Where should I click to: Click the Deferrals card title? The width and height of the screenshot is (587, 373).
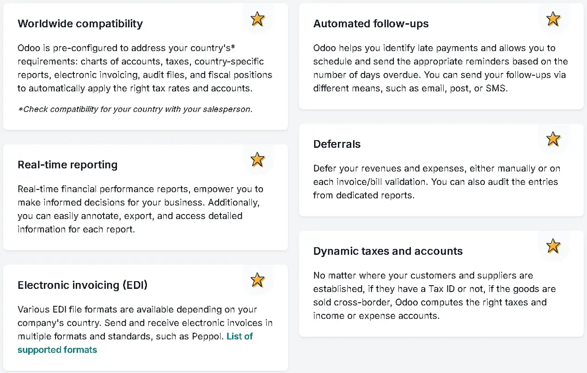[337, 144]
